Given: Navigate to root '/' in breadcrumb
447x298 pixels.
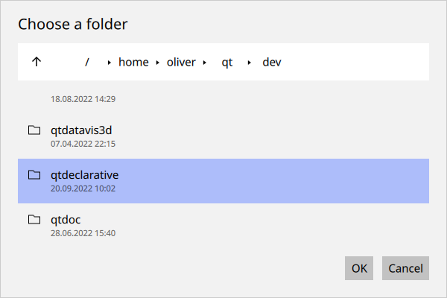Looking at the screenshot, I should point(87,62).
